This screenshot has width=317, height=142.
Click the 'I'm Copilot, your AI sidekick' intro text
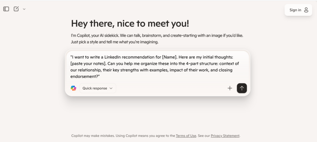click(x=157, y=39)
